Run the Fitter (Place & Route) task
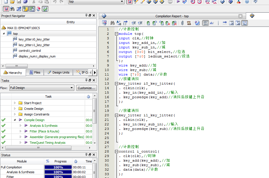This screenshot has height=178, width=269. pyautogui.click(x=44, y=131)
